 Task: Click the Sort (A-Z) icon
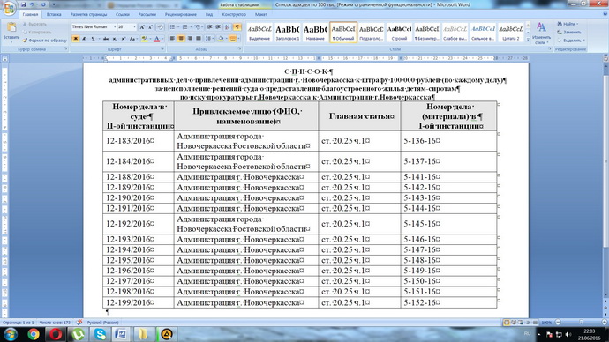click(228, 27)
